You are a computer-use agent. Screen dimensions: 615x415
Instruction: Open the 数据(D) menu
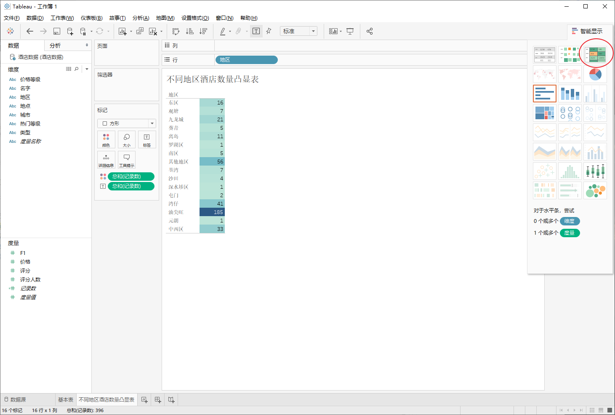click(x=35, y=18)
